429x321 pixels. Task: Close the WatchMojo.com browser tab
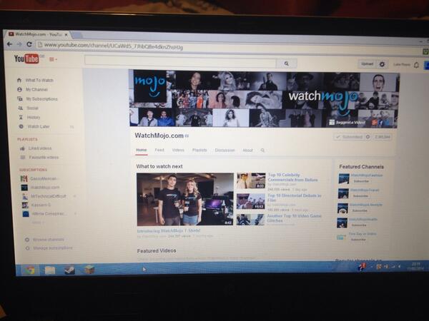[x=66, y=35]
